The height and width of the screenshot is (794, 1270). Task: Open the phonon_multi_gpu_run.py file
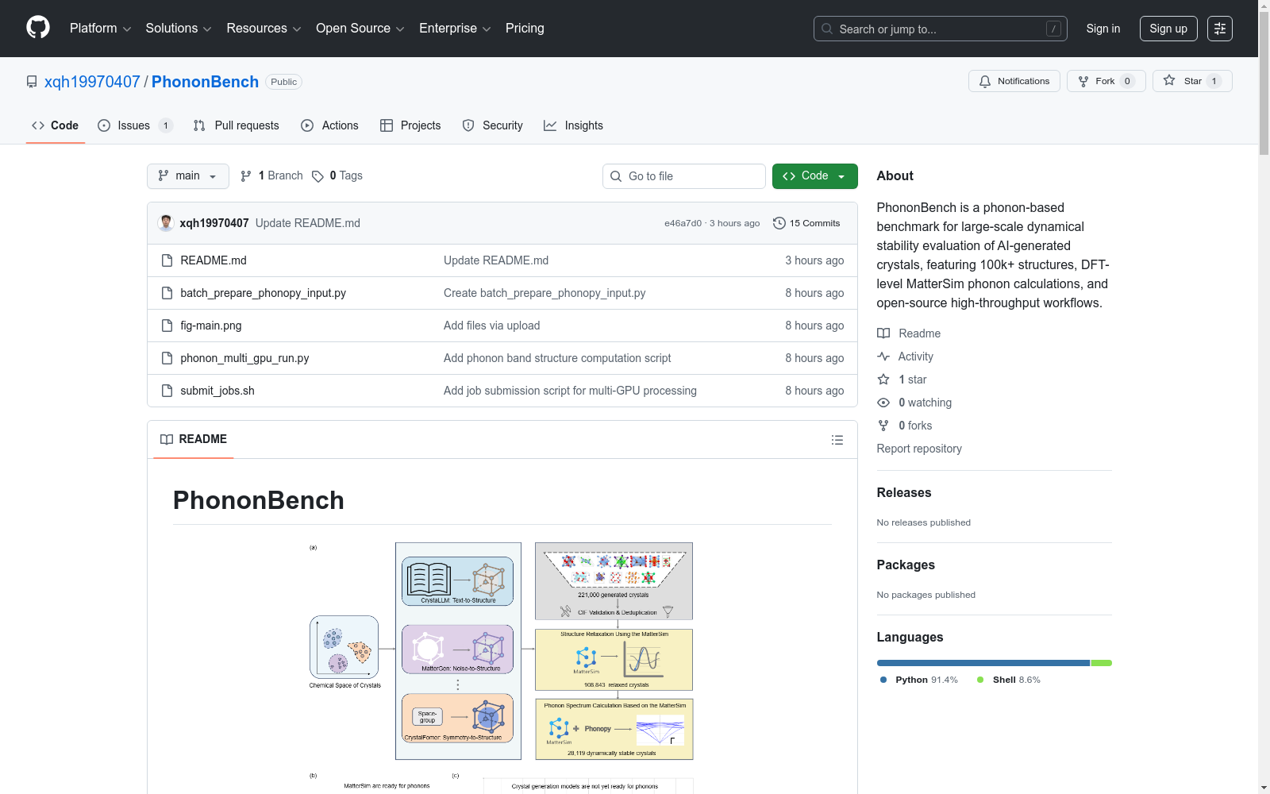(244, 358)
